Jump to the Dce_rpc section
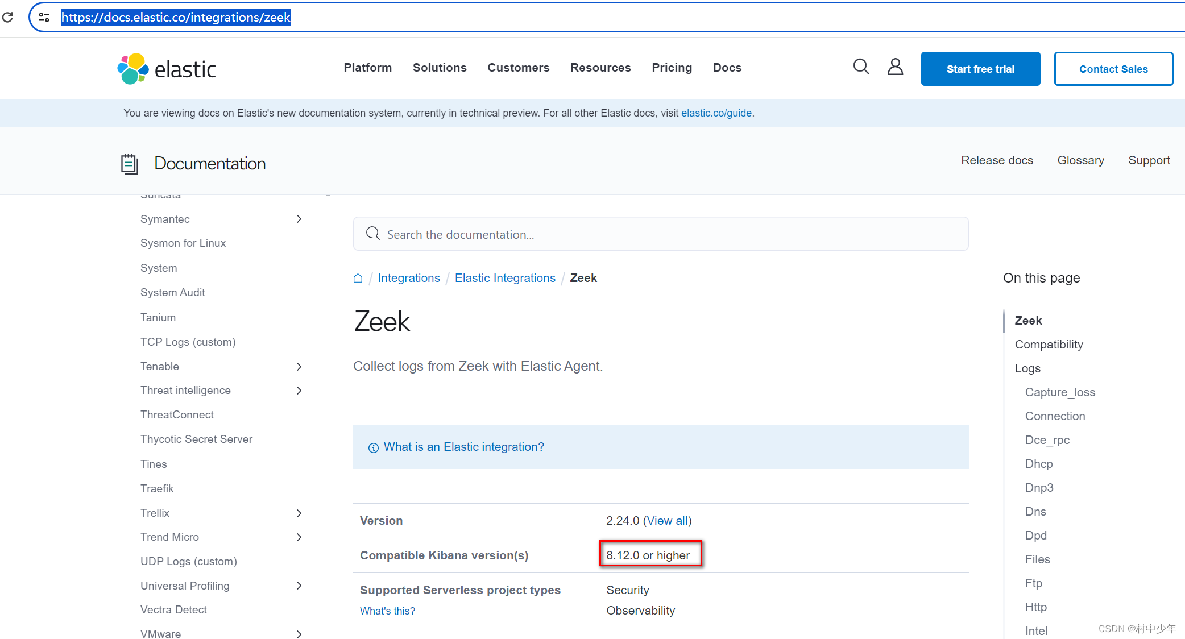 pos(1047,440)
